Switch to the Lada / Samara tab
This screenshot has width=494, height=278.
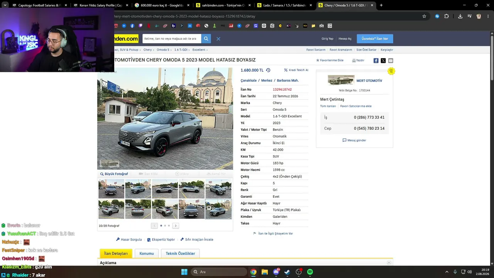coord(284,5)
